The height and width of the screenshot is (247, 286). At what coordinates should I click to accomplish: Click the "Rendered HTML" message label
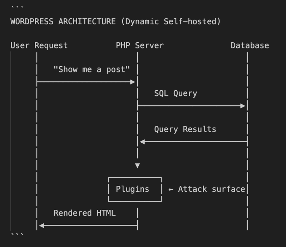[x=84, y=213]
